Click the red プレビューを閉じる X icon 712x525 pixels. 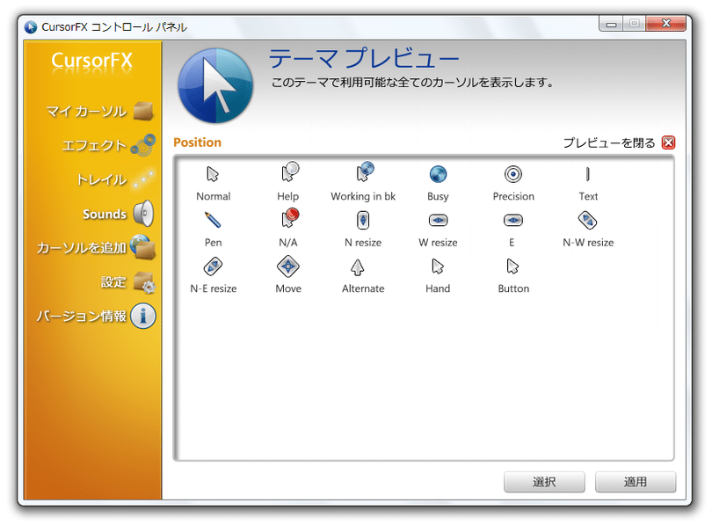(668, 142)
